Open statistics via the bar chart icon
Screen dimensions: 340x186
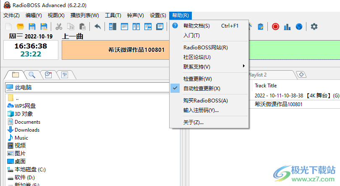point(287,27)
